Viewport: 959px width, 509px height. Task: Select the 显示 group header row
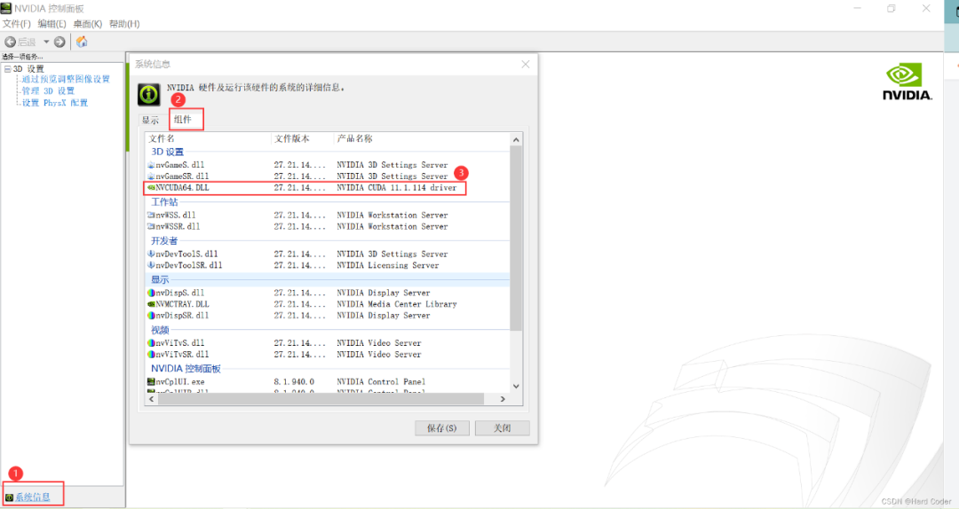tap(328, 279)
